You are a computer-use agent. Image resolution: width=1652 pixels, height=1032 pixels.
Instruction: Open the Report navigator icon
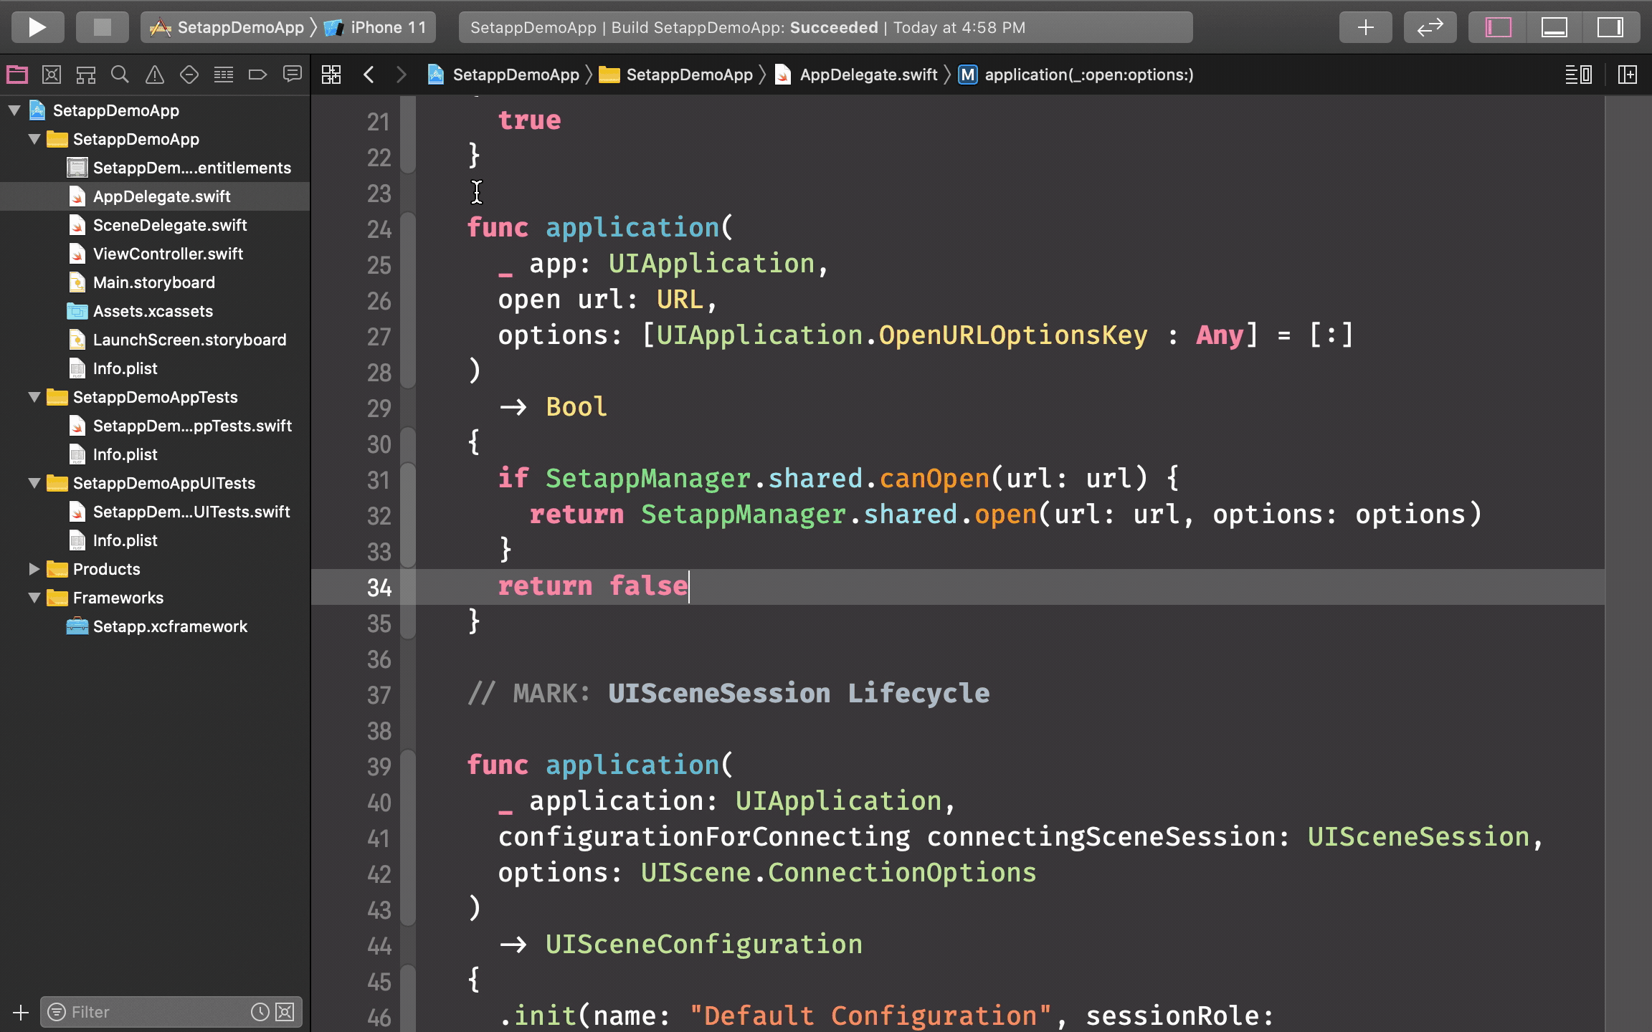point(292,75)
